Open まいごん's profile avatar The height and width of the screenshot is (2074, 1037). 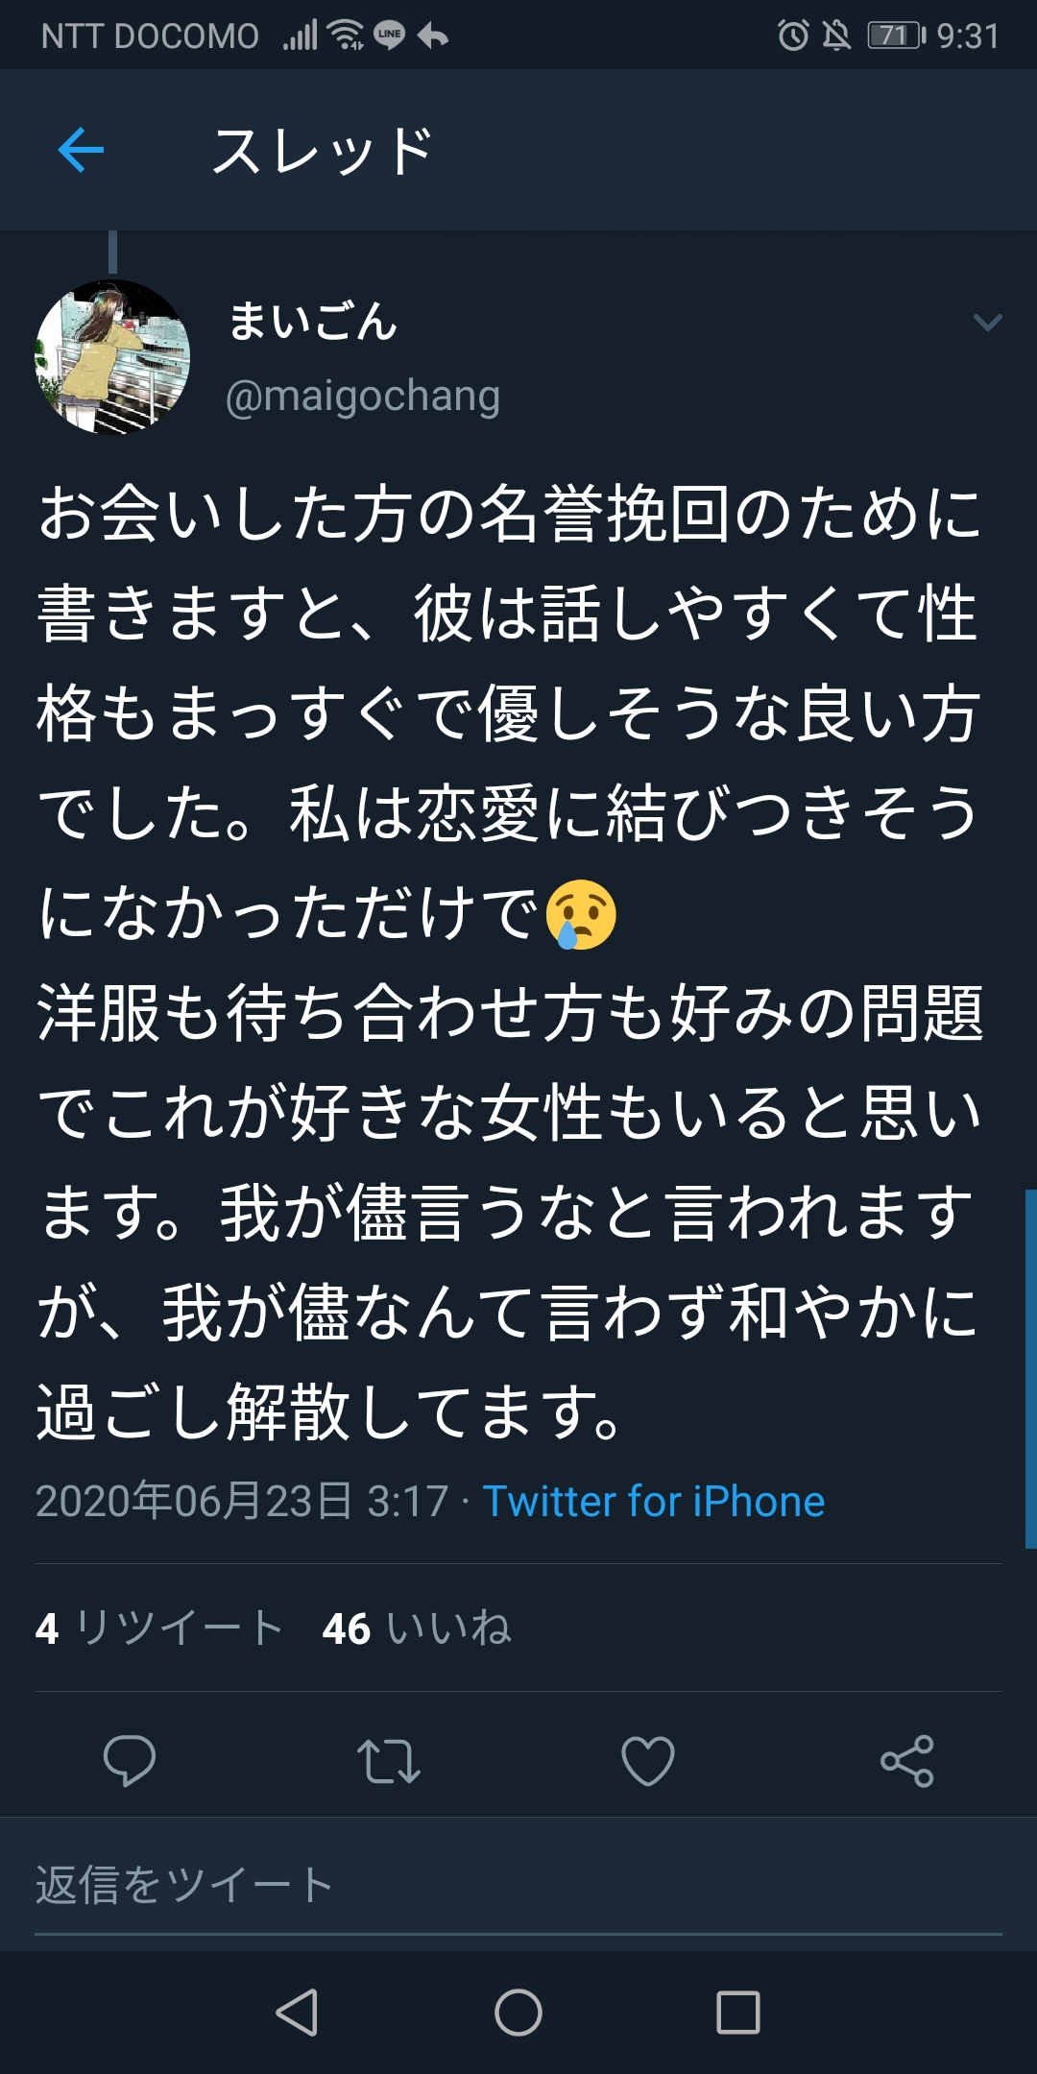coord(112,357)
